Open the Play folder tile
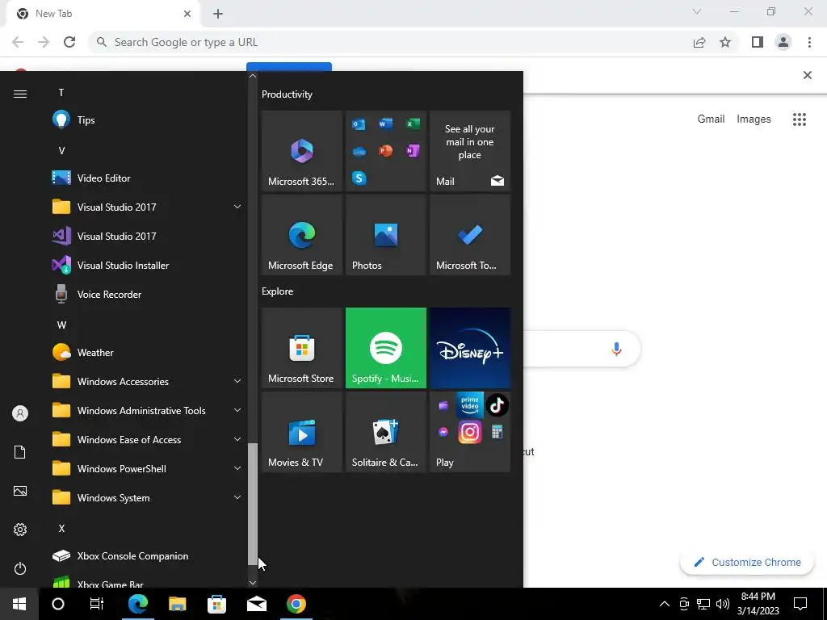 tap(469, 432)
